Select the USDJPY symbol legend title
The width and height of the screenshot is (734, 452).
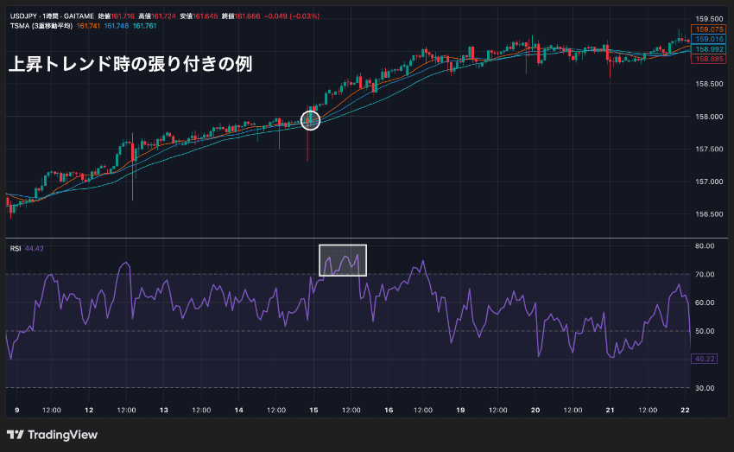tap(52, 16)
